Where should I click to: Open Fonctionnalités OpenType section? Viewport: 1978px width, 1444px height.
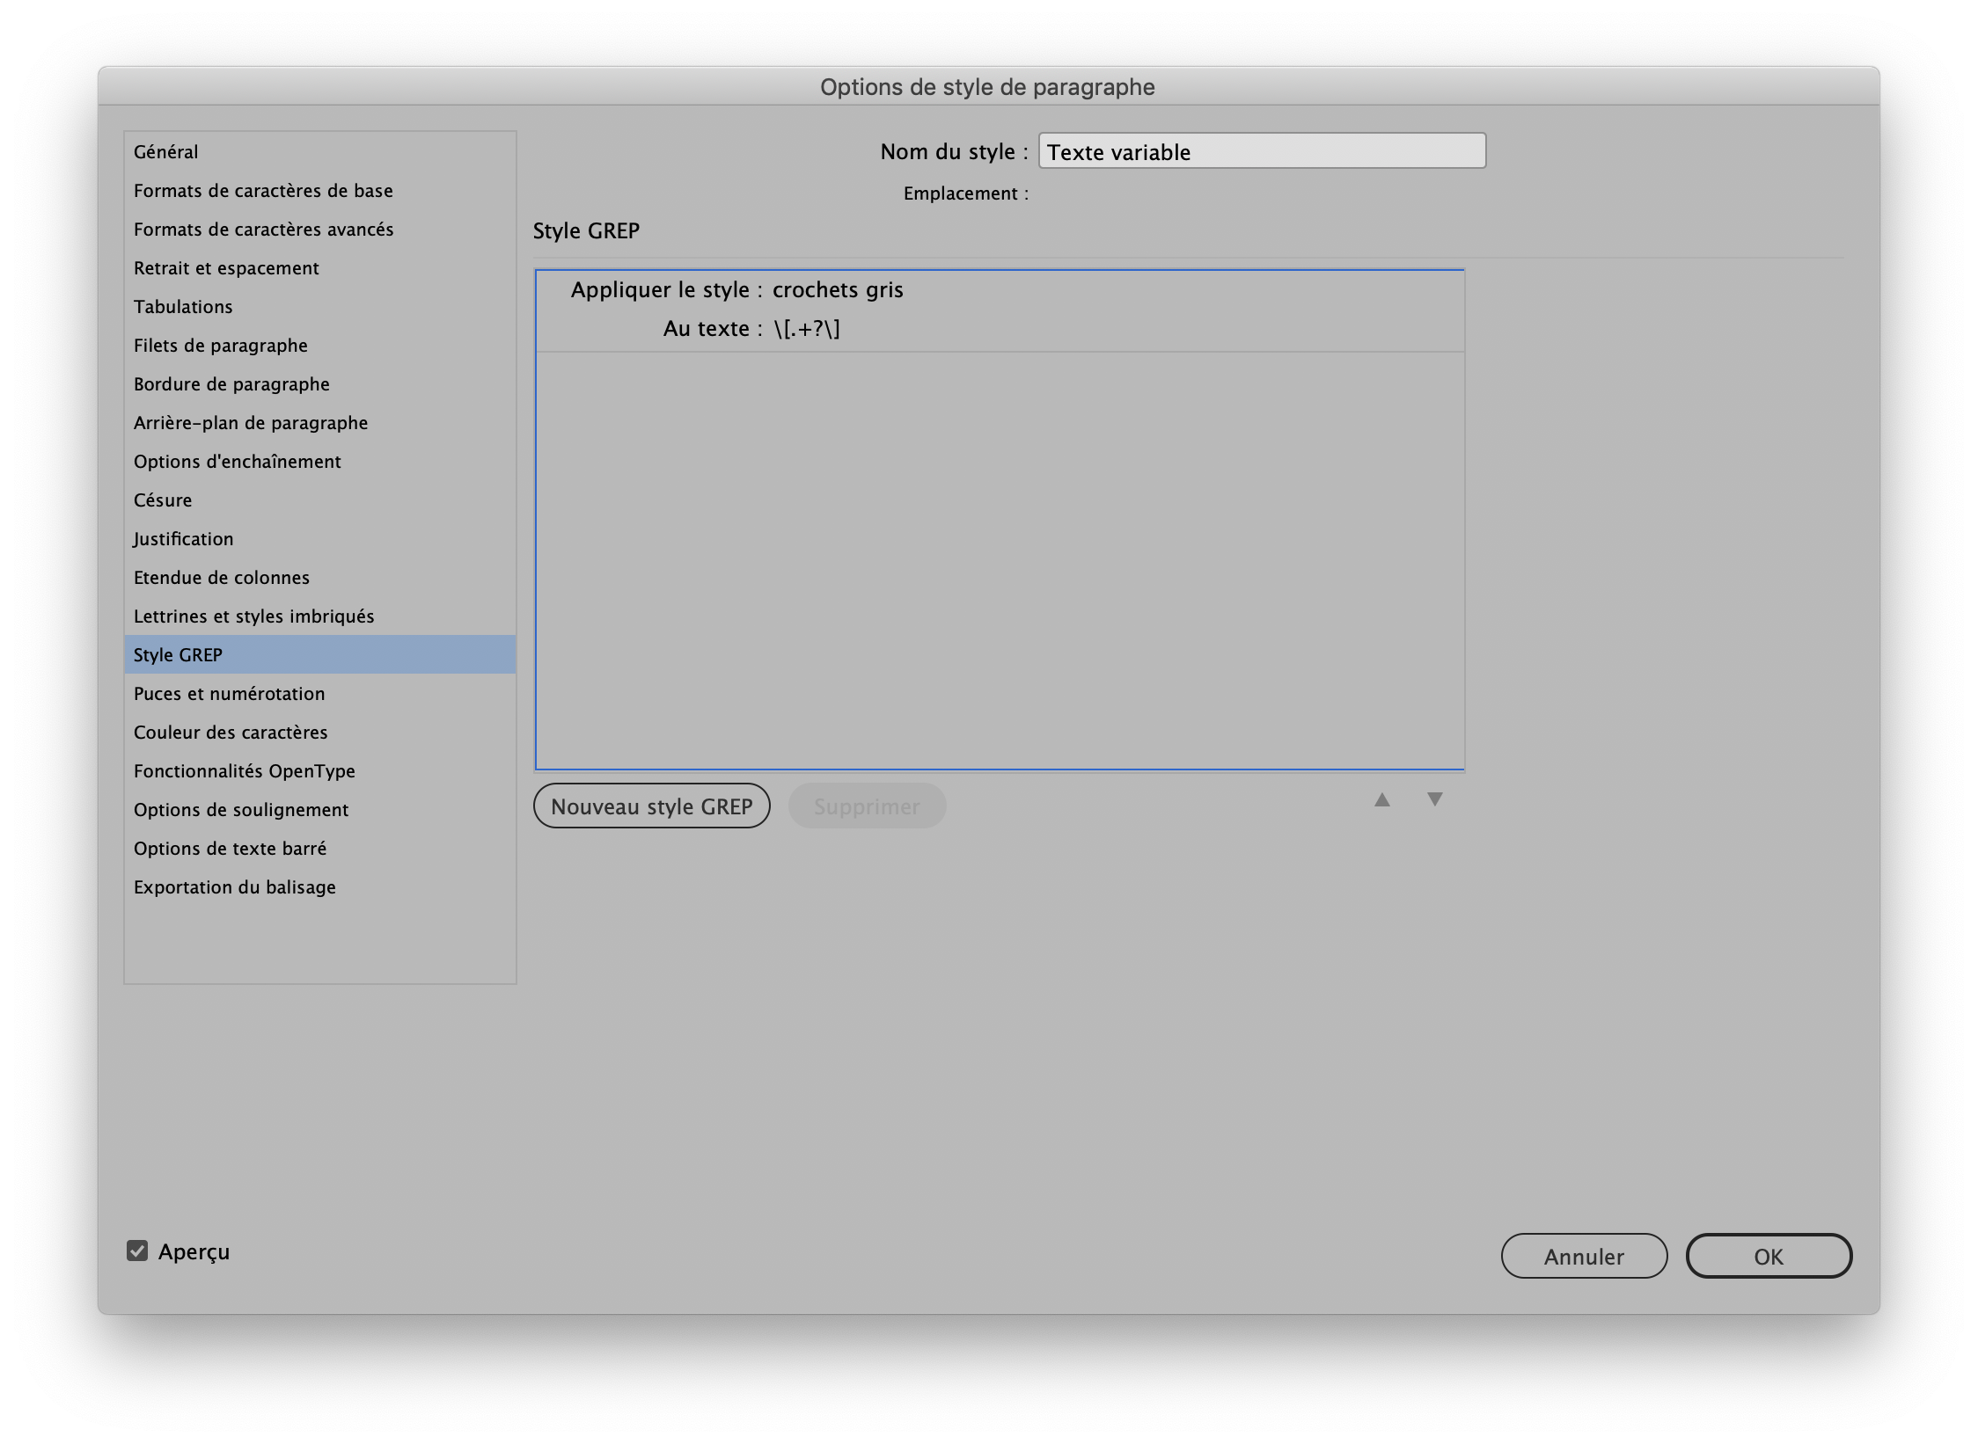pyautogui.click(x=320, y=770)
